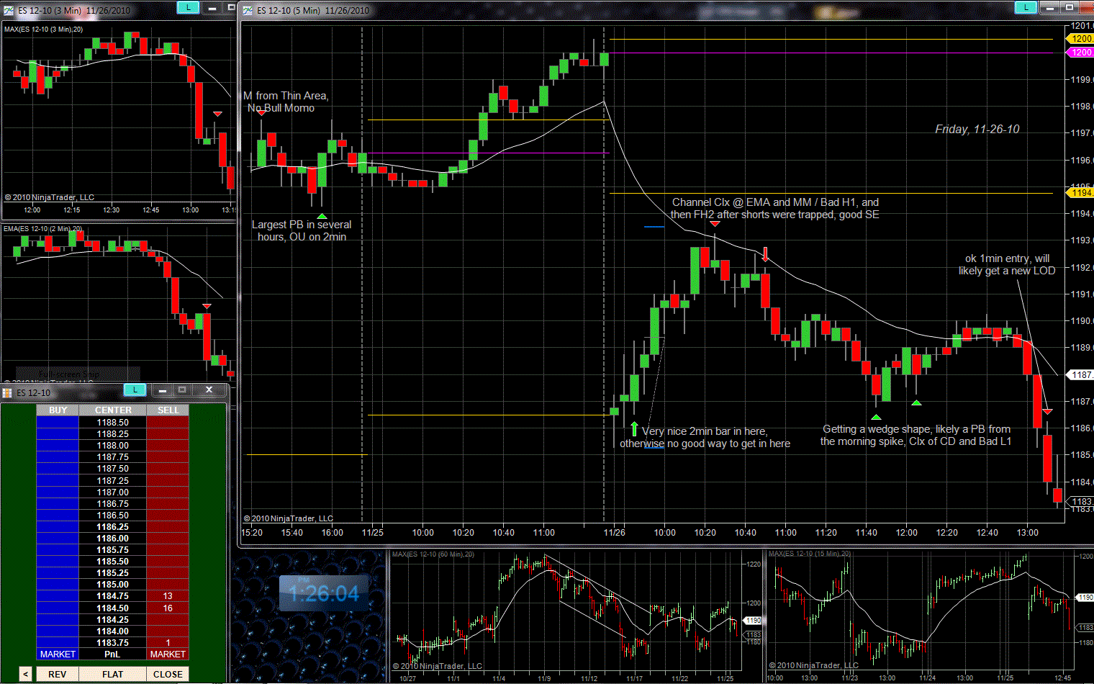Click the ES 12-10 DOM grid icon
Image resolution: width=1094 pixels, height=684 pixels.
[7, 392]
